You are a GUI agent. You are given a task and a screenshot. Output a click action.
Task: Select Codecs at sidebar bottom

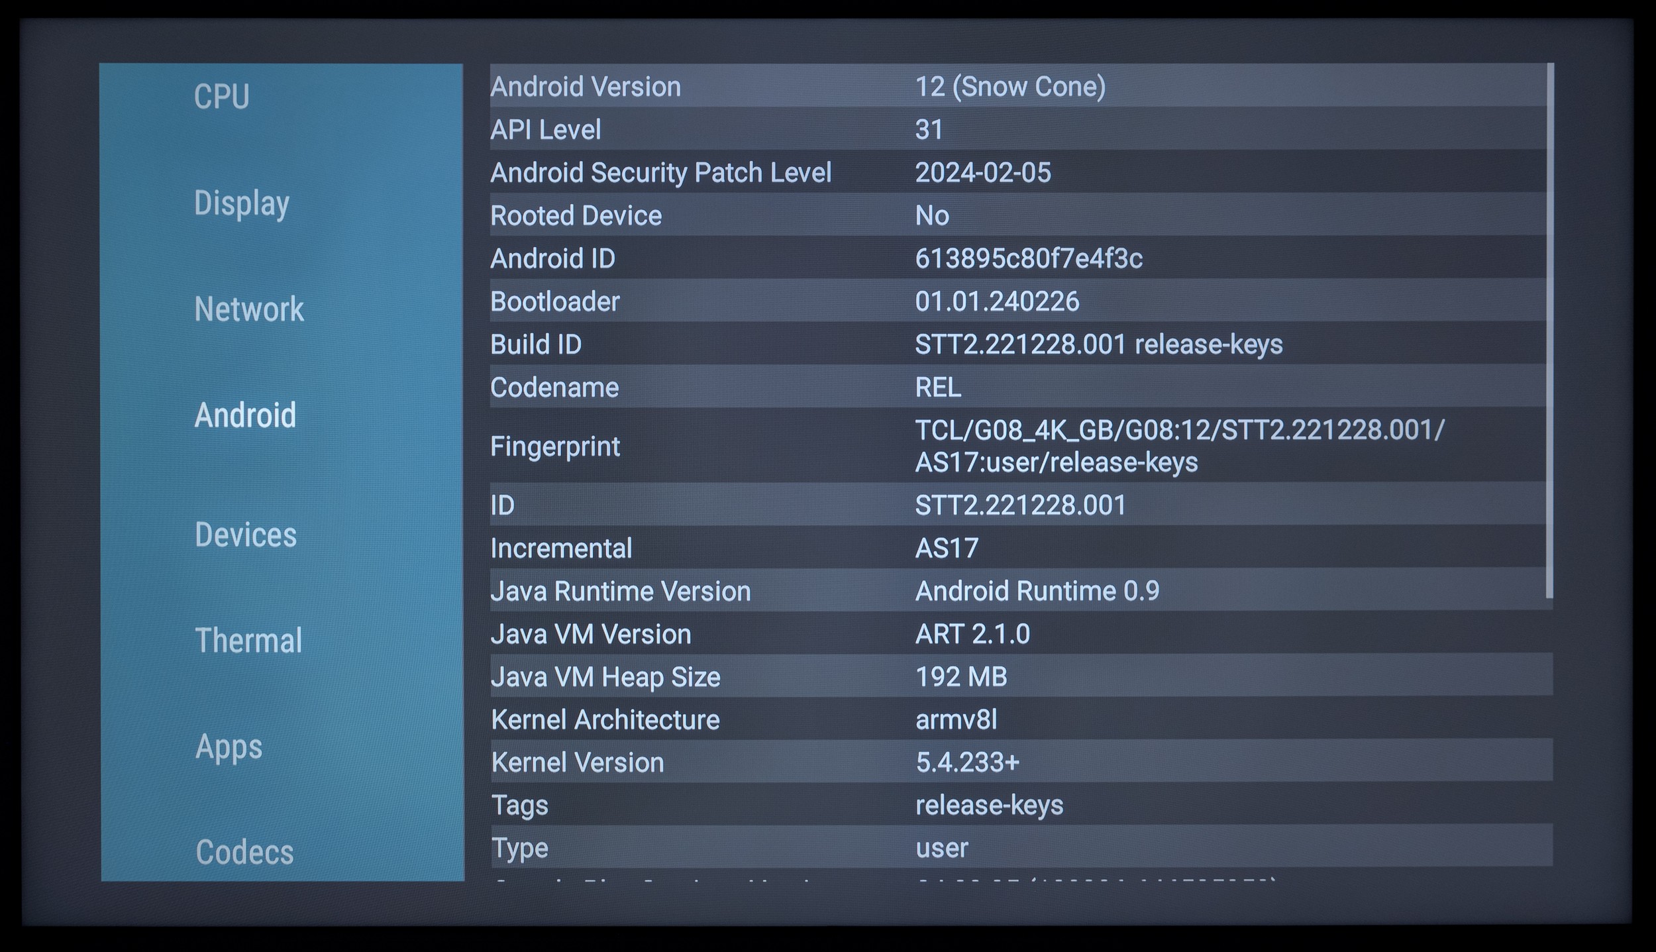(x=244, y=853)
